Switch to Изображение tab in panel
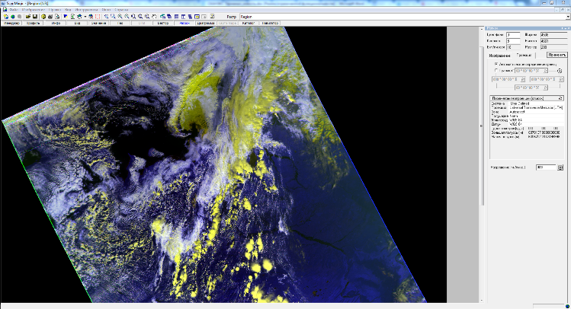 (x=499, y=56)
